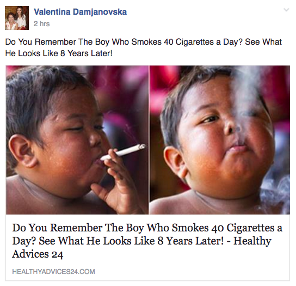
Task: Open Valentina Damjanovska's profile name link
Action: [80, 12]
